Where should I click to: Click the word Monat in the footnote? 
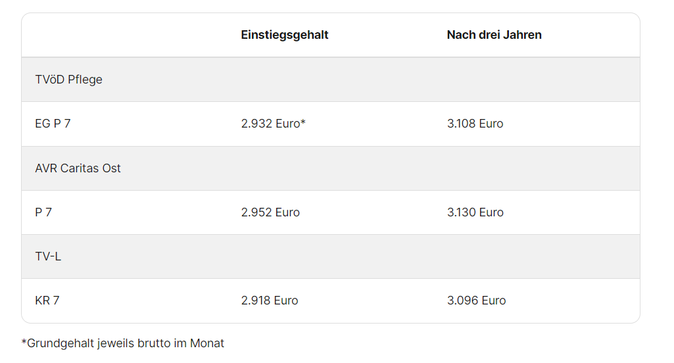[207, 343]
